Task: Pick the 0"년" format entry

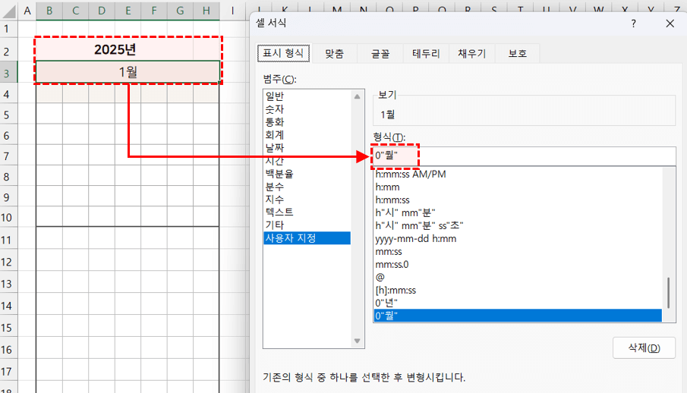Action: pos(386,303)
